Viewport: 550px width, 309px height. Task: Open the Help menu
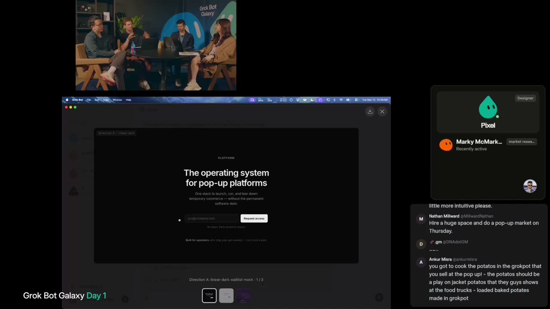[128, 100]
